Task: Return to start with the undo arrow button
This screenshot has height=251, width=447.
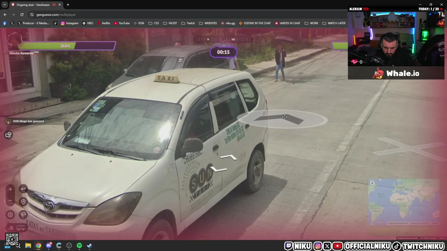Action: 23,189
